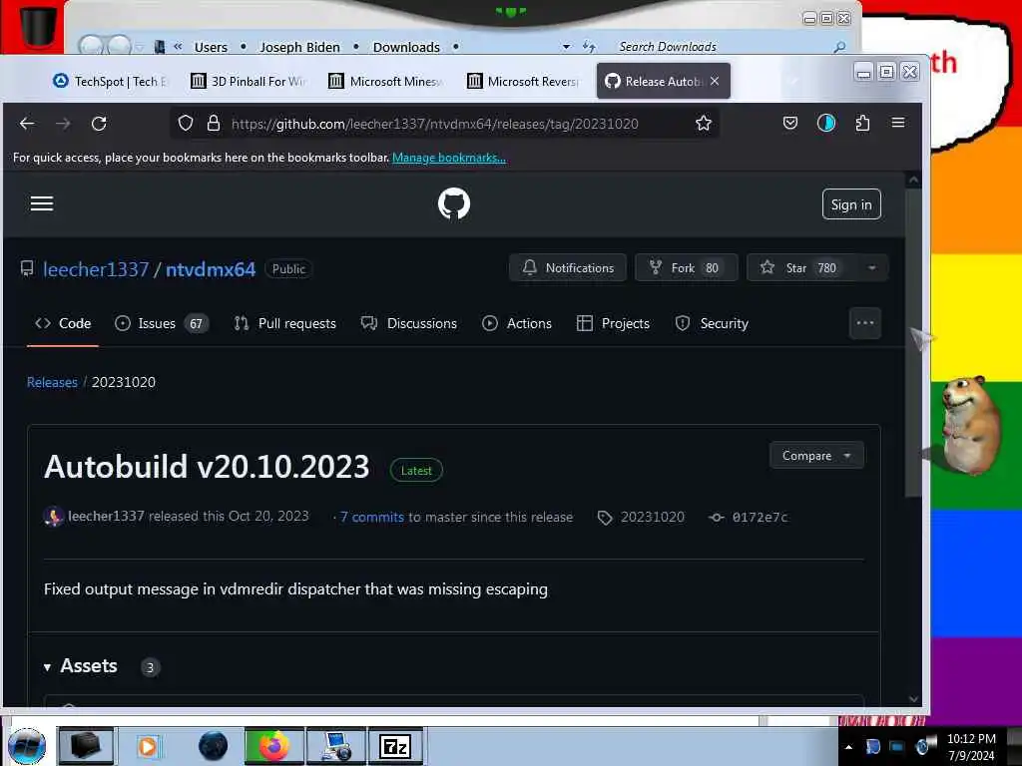Open the Compare dropdown
This screenshot has width=1022, height=766.
point(816,455)
